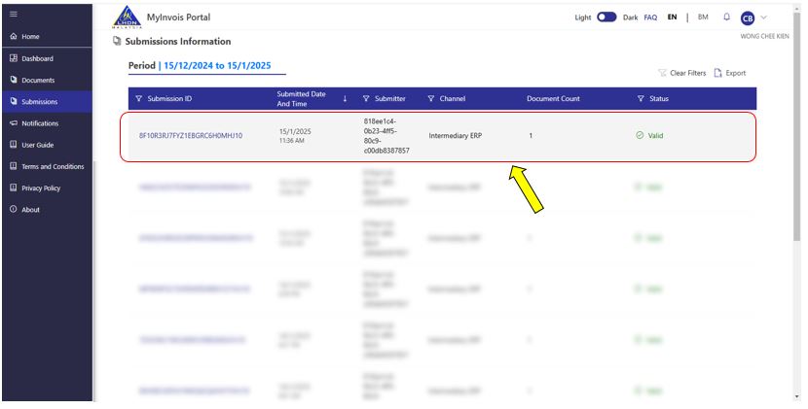Click the User Guide sidebar icon
The image size is (808, 409).
pyautogui.click(x=14, y=145)
